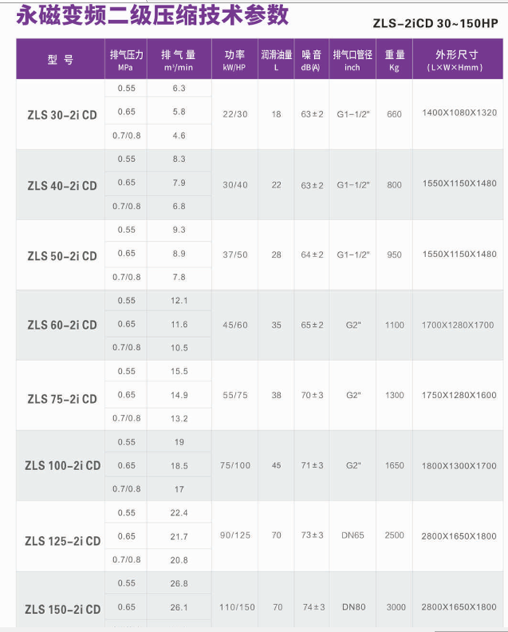The image size is (508, 632).
Task: Click the 重量 Kg column header
Action: (395, 60)
